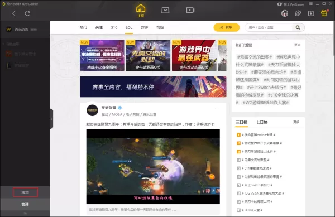Open hashtag #WG游戏壁纸创作大赛#

[266, 103]
